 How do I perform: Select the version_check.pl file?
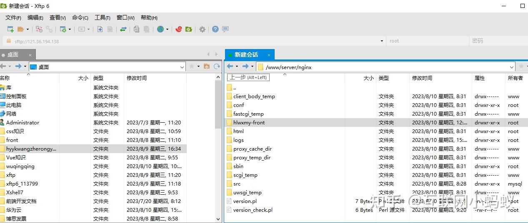[x=253, y=210]
